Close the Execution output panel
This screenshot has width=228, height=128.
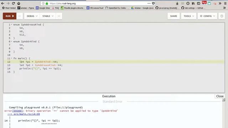click(220, 96)
